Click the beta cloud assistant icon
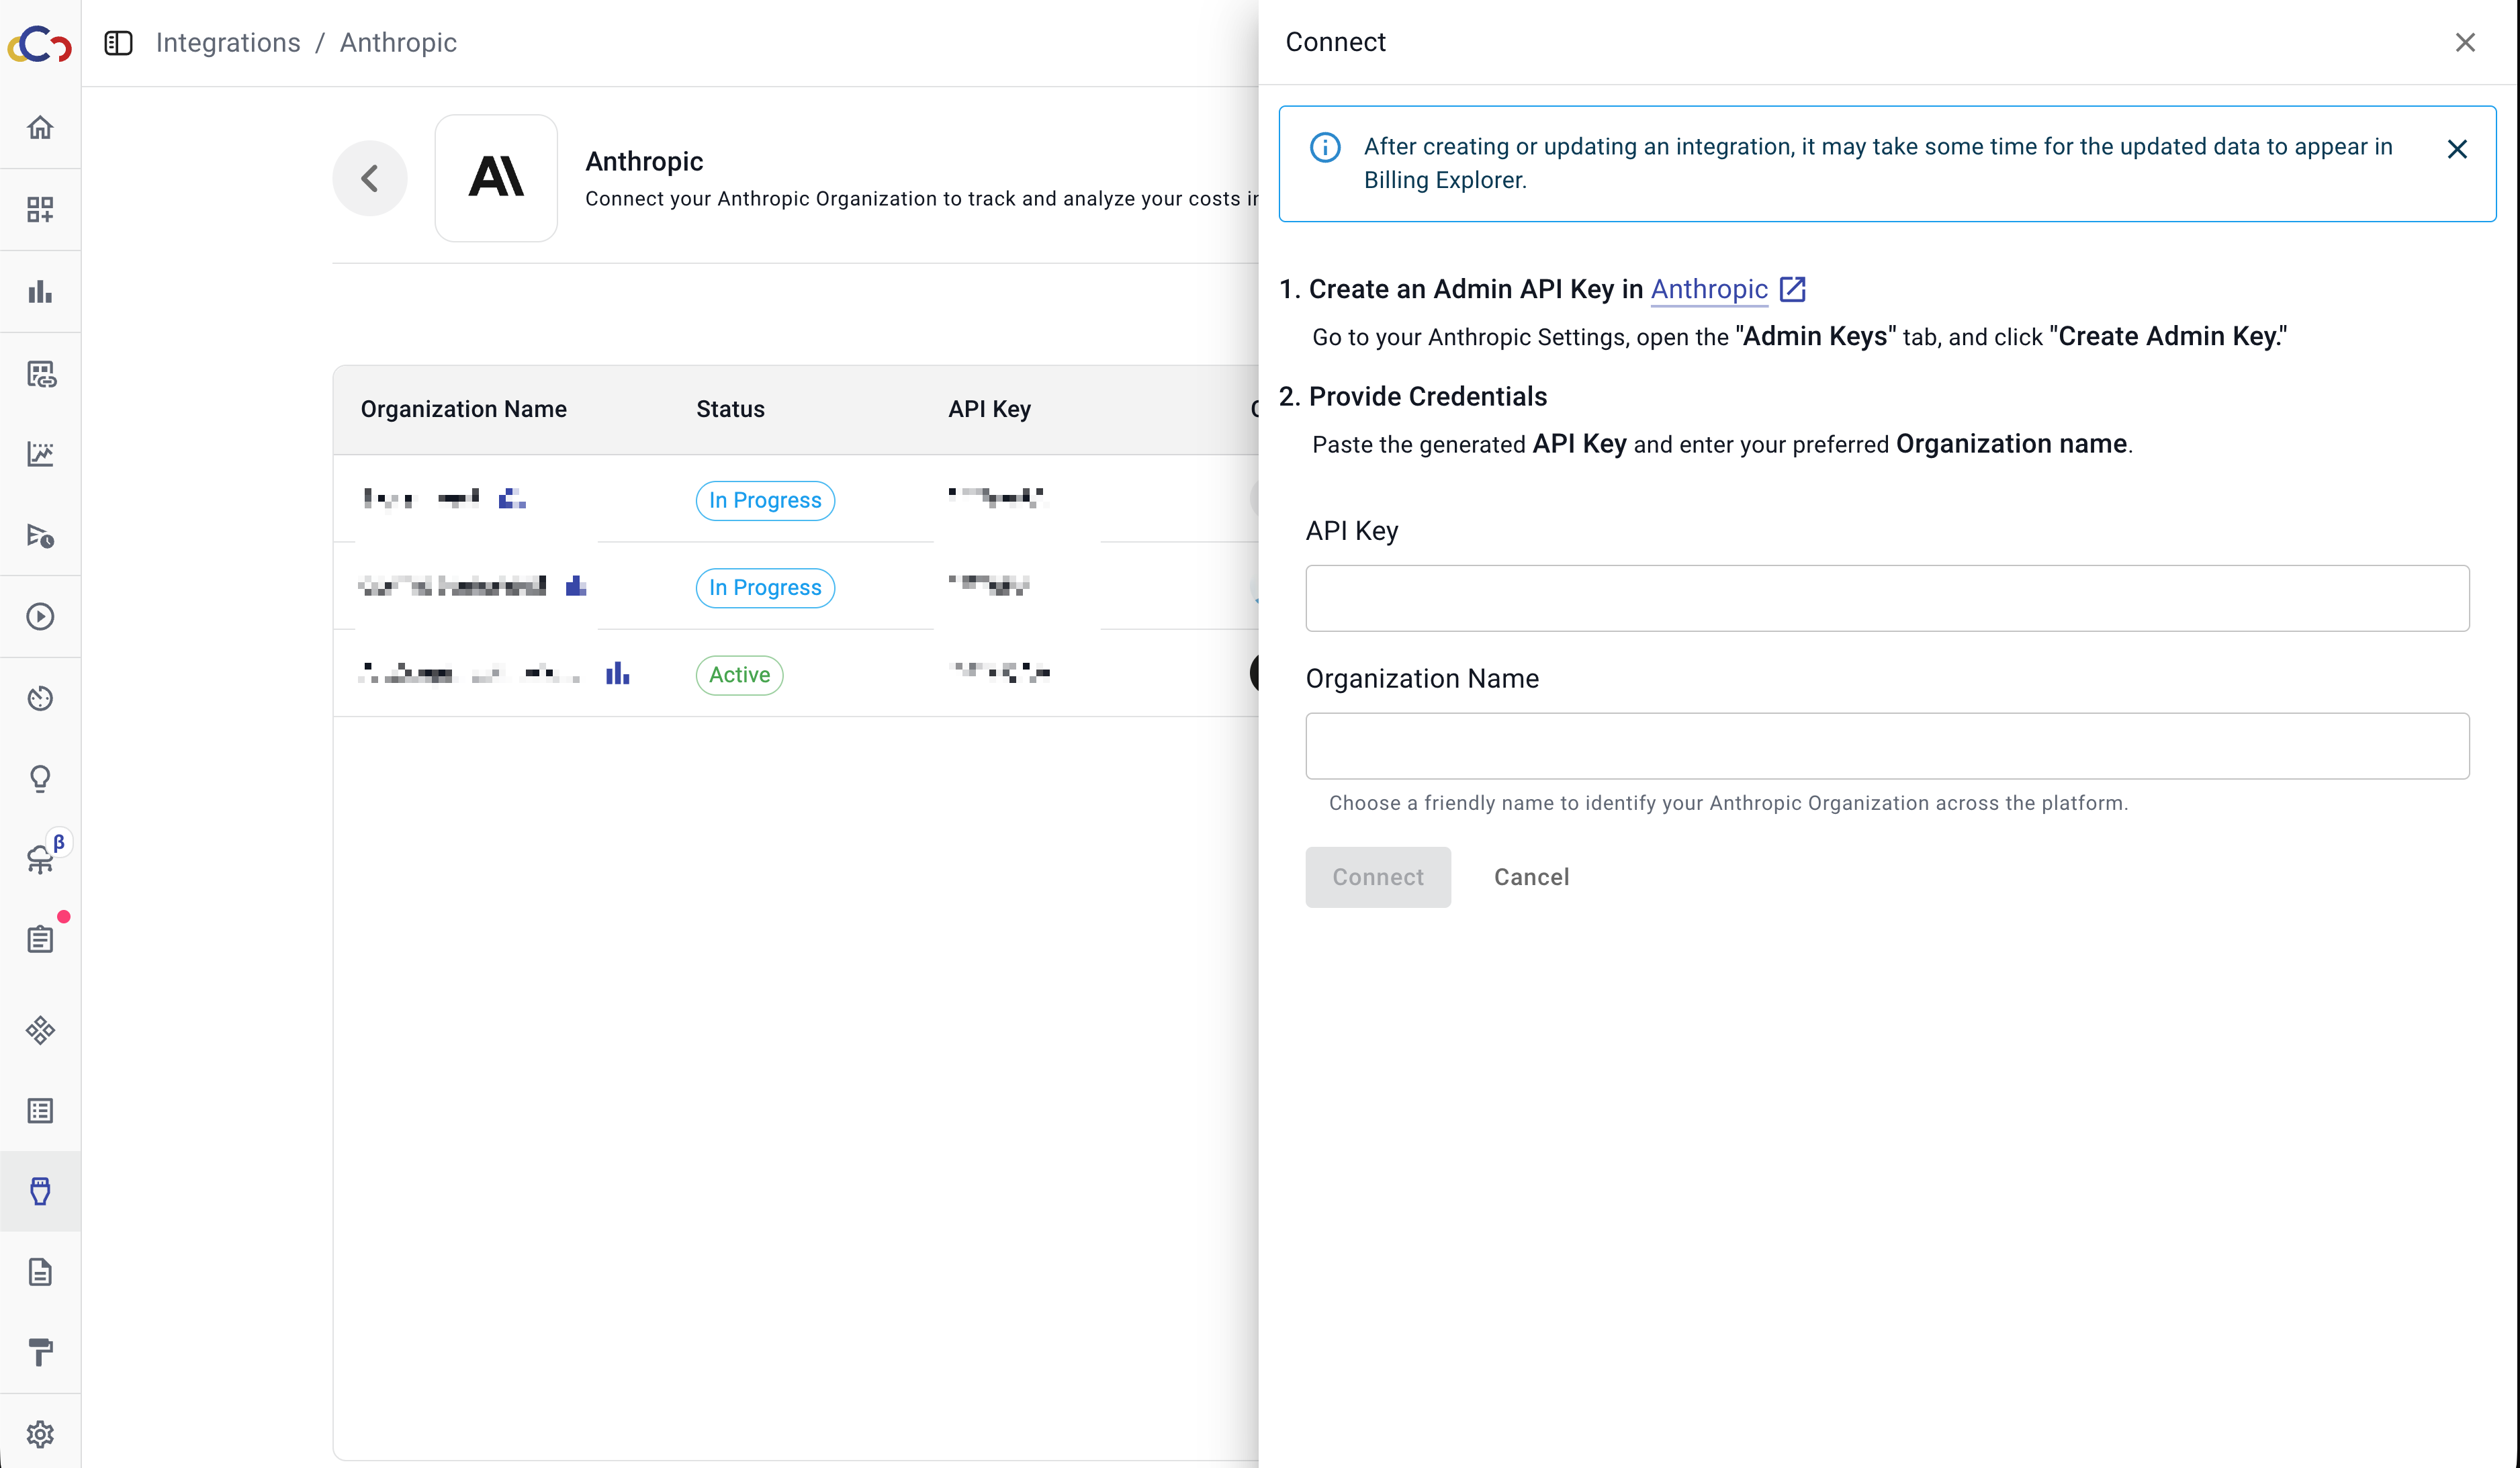The image size is (2520, 1468). point(40,858)
